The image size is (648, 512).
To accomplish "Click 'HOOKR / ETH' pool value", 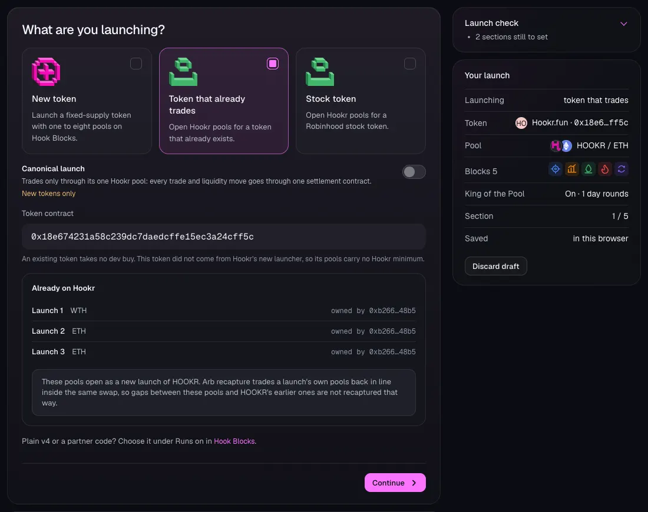I will click(x=603, y=145).
